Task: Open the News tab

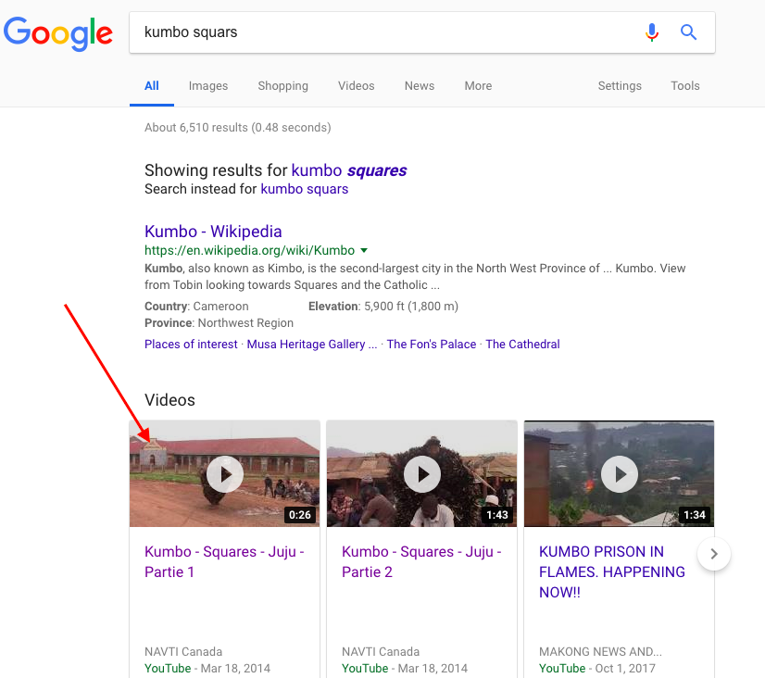Action: pos(420,86)
